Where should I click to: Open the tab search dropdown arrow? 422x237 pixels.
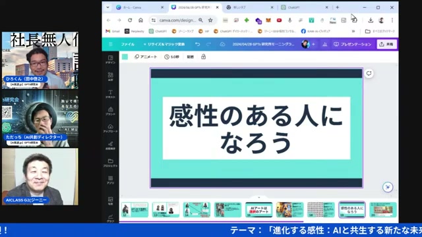point(107,7)
